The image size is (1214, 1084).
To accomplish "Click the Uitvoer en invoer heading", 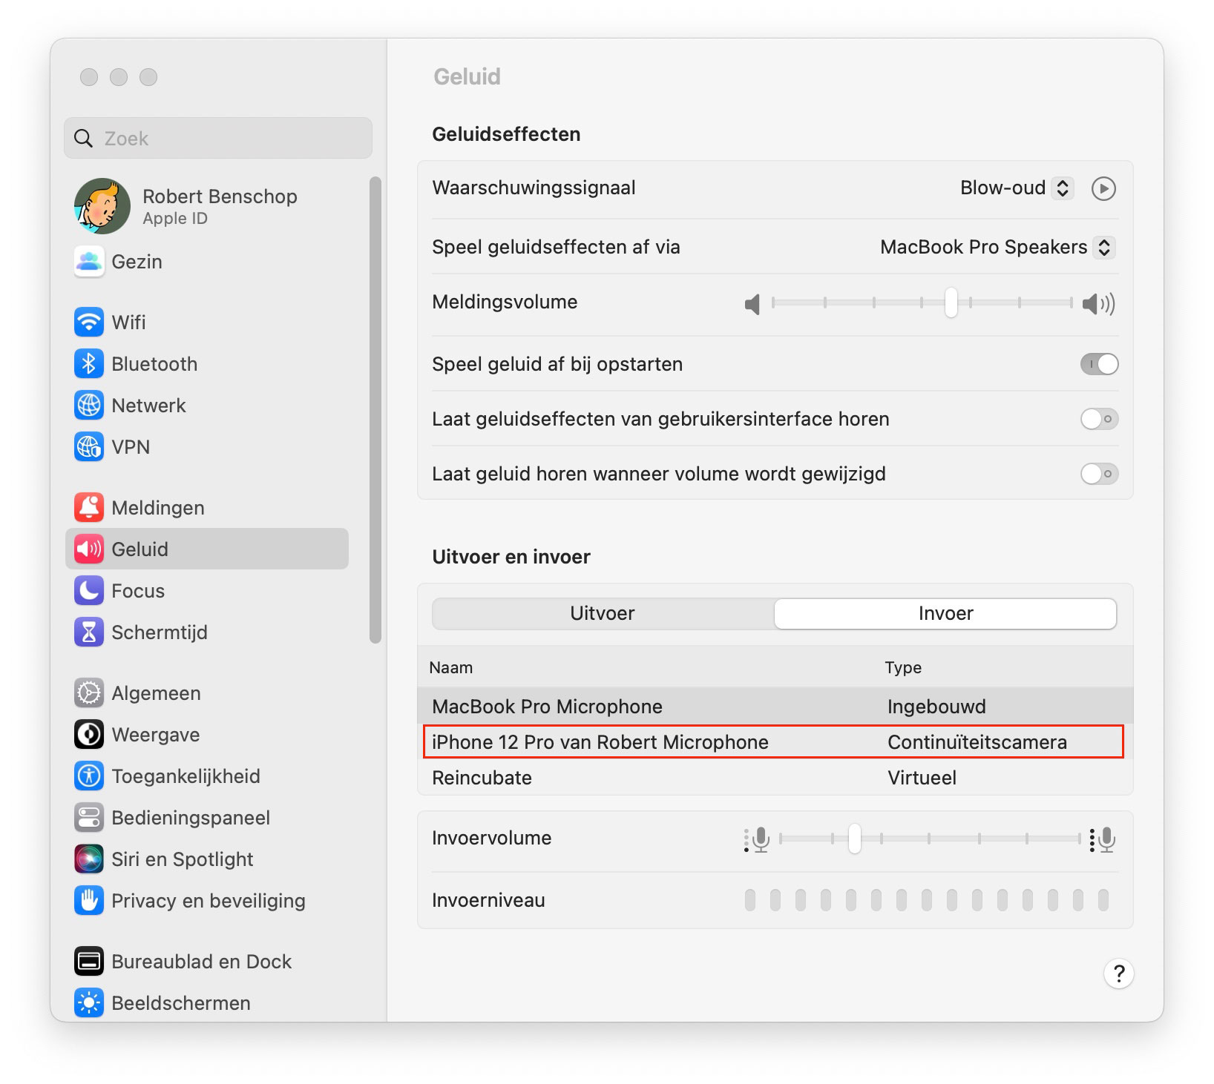I will pos(511,557).
